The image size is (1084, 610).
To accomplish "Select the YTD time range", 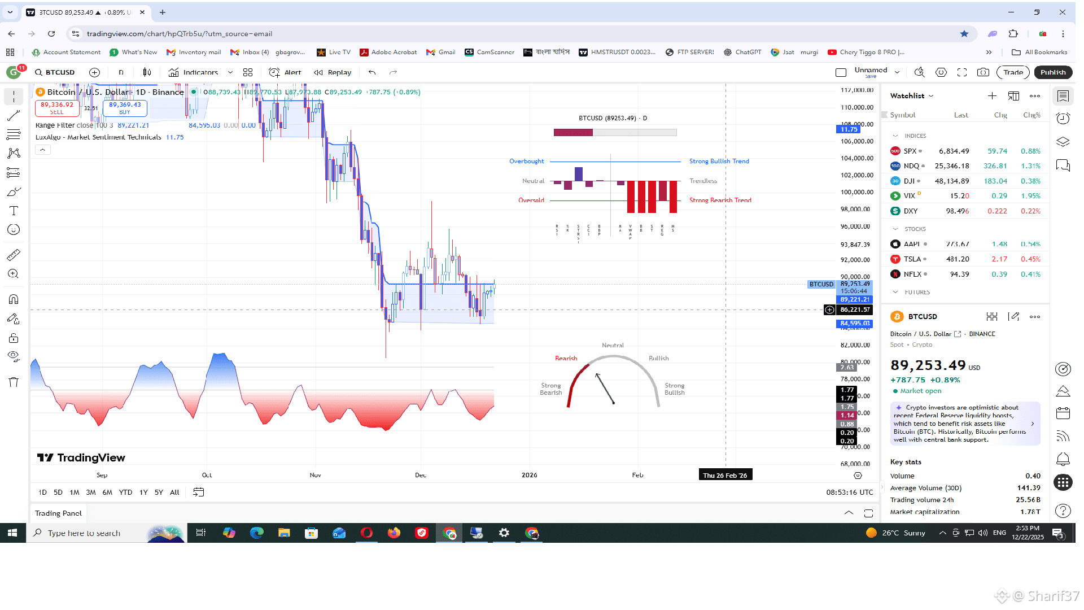I will (125, 493).
